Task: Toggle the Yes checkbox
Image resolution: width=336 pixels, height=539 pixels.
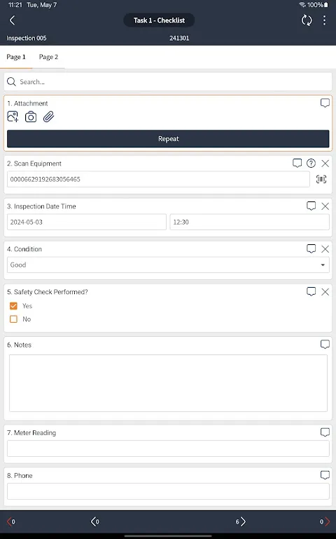Action: [x=14, y=305]
